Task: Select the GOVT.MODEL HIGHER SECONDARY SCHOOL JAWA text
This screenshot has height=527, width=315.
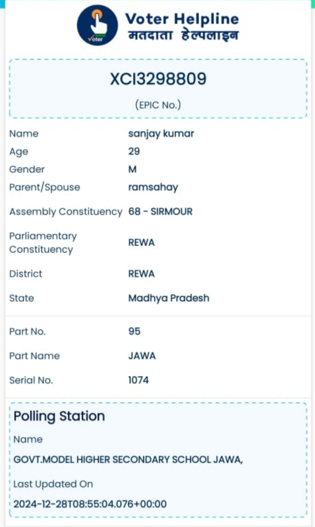Action: pos(128,460)
